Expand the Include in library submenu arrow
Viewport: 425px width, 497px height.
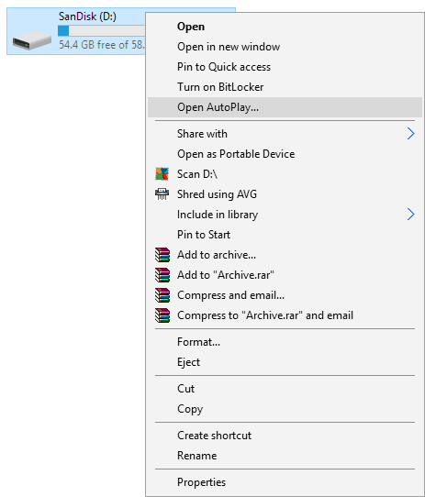click(410, 215)
